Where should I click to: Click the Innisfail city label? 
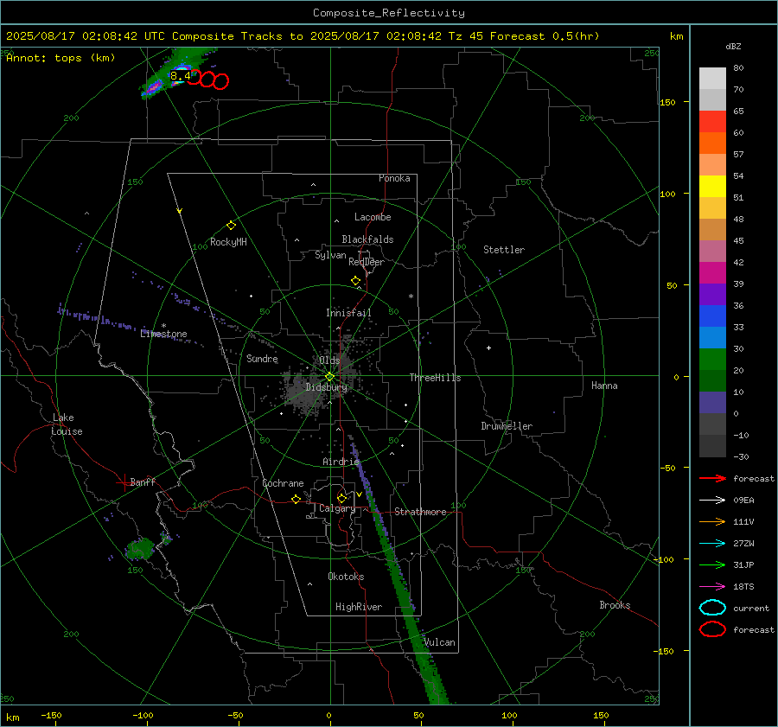[348, 313]
